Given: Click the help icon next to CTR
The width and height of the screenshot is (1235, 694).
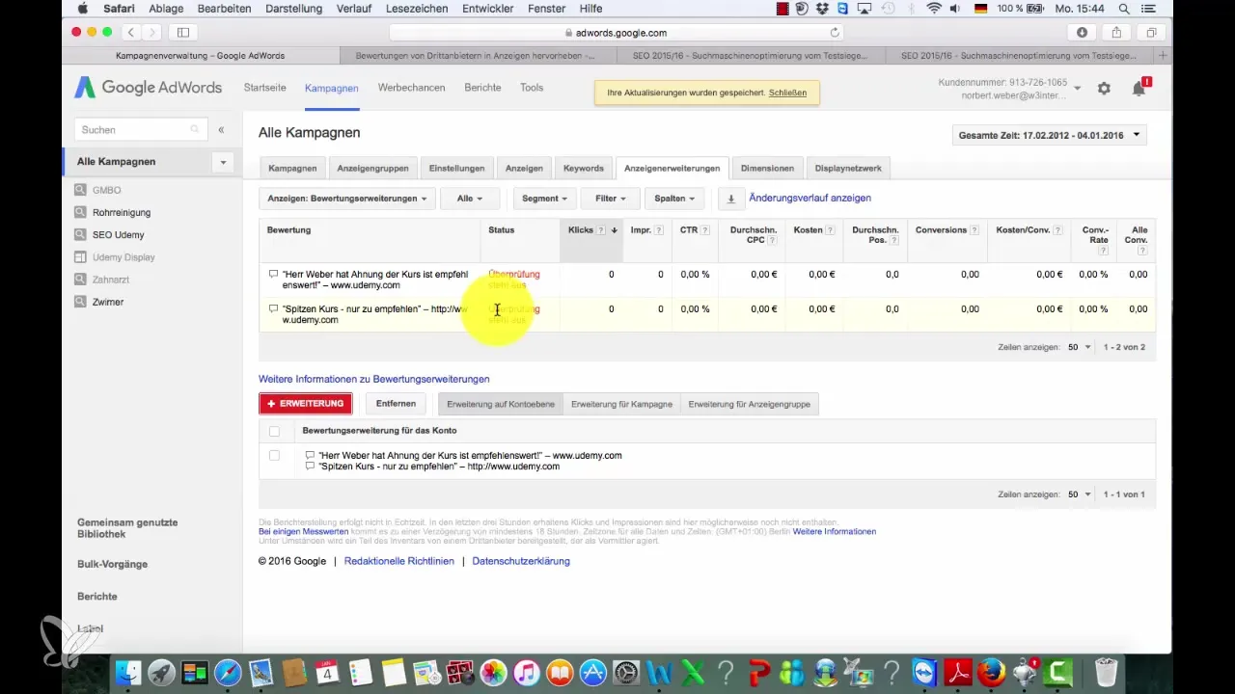Looking at the screenshot, I should click(705, 230).
